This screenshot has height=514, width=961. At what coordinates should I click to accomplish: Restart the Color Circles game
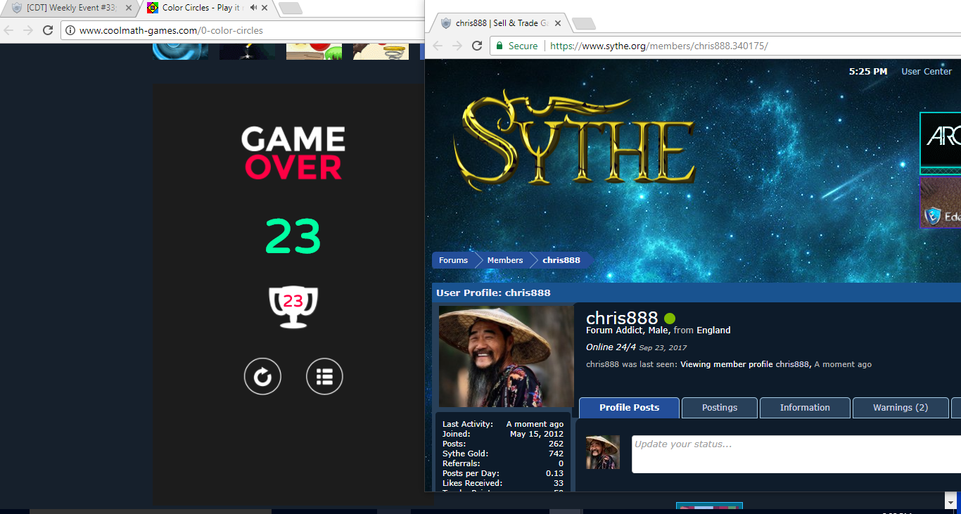click(x=262, y=377)
